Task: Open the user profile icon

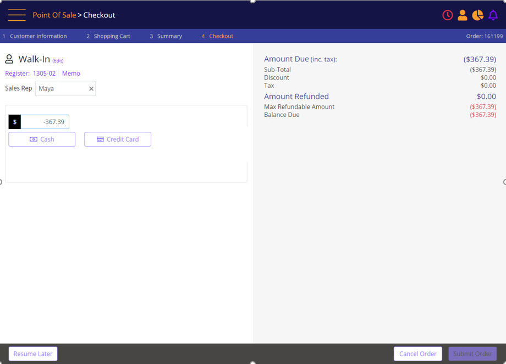Action: pyautogui.click(x=462, y=15)
